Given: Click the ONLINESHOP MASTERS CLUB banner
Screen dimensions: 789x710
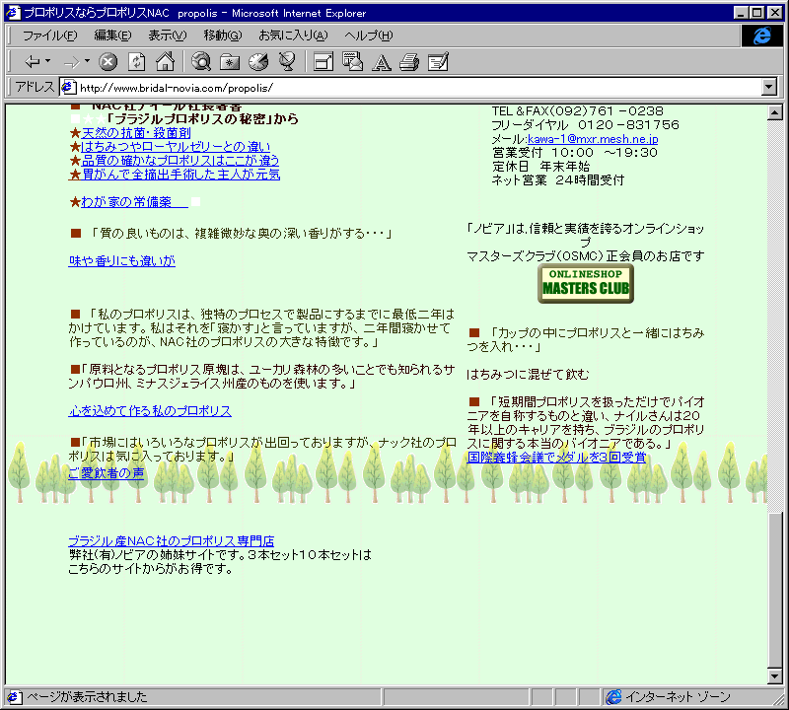Looking at the screenshot, I should [586, 284].
